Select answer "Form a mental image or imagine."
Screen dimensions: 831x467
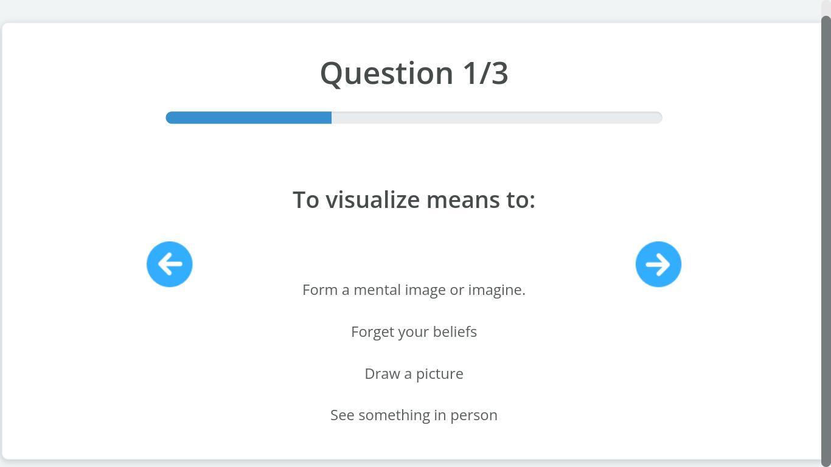click(x=414, y=290)
